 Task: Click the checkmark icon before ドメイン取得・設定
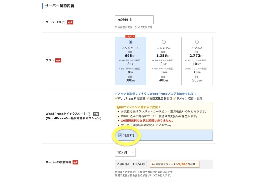[175, 98]
